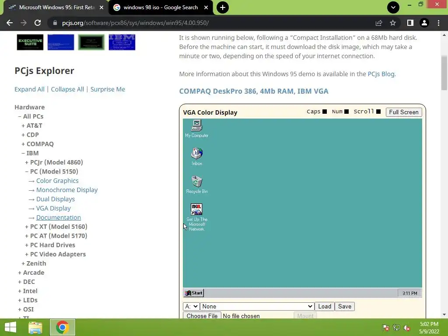448x336 pixels.
Task: Open the None disk image dropdown
Action: point(257,306)
